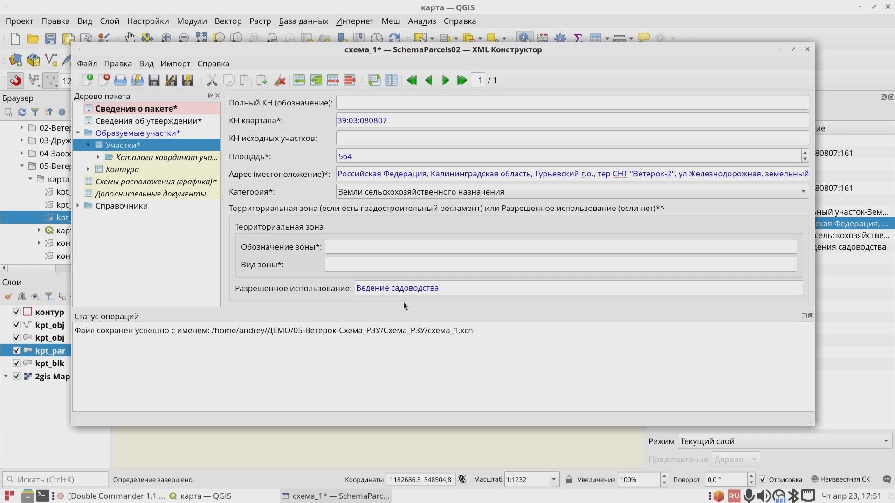The image size is (895, 503).
Task: Uncheck the kpt_blk layer checkbox
Action: (x=16, y=363)
